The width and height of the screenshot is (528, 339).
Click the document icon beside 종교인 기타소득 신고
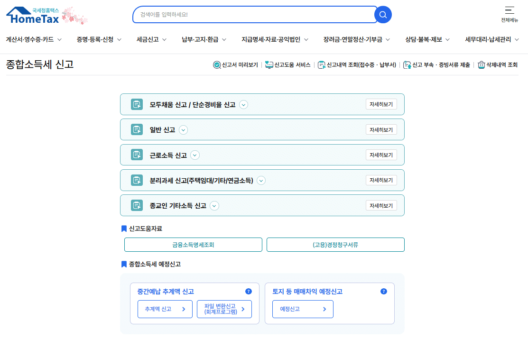click(x=137, y=205)
